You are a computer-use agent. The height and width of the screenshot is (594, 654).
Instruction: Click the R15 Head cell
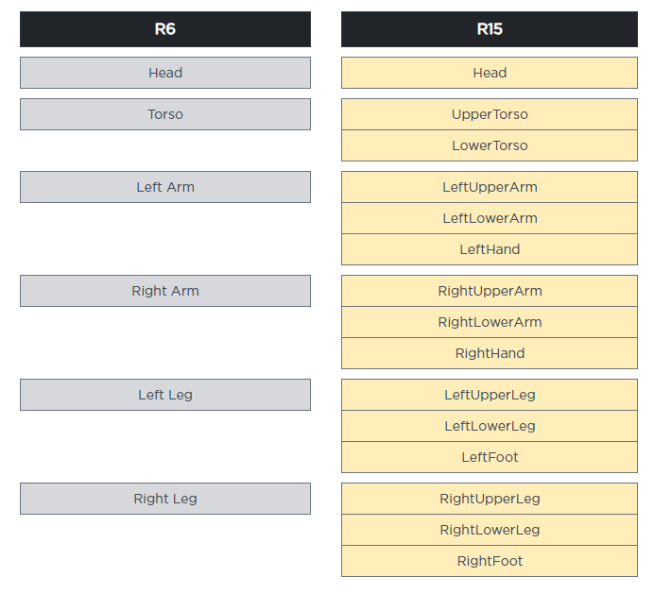[490, 73]
